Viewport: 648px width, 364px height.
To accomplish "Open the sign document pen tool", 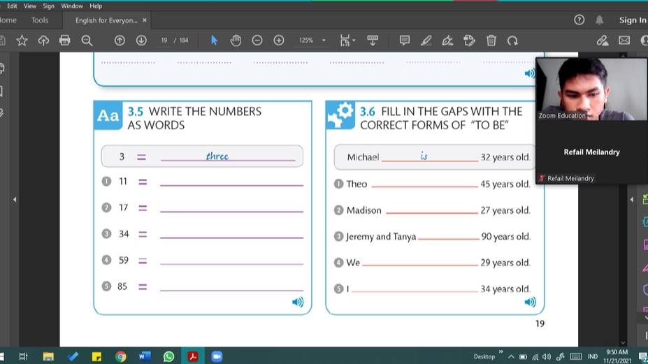I will click(447, 41).
